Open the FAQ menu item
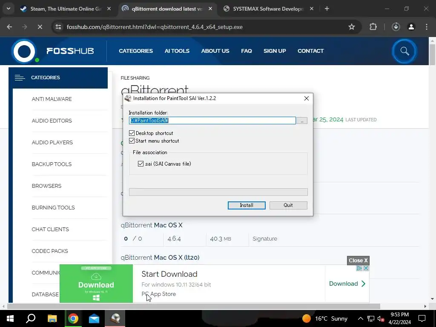The image size is (436, 327). 247,51
